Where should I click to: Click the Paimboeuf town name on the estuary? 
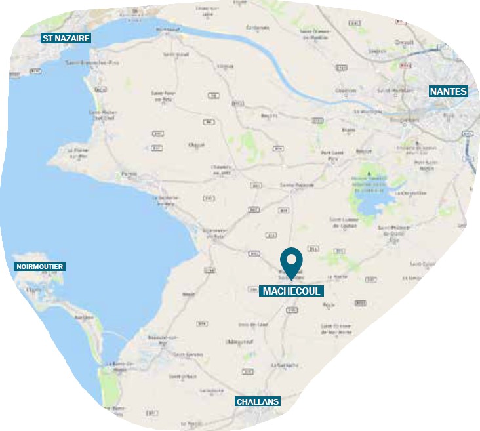point(168,30)
